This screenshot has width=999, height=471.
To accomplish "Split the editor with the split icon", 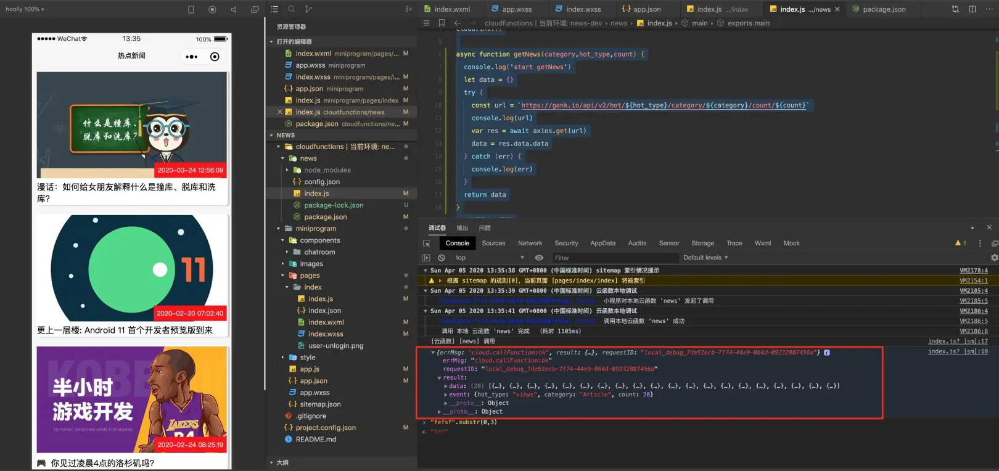I will pos(972,9).
